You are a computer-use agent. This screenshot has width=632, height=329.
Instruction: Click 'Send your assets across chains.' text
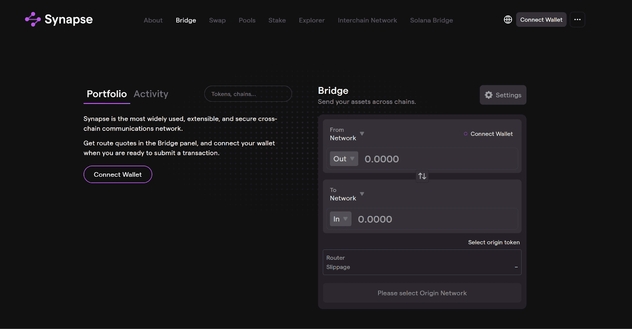(367, 102)
